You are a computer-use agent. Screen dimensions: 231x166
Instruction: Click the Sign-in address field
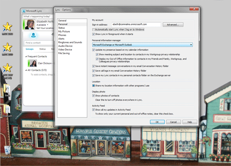pos(136,24)
